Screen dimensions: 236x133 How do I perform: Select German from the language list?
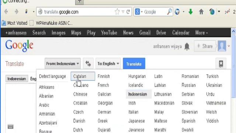(x=104, y=112)
